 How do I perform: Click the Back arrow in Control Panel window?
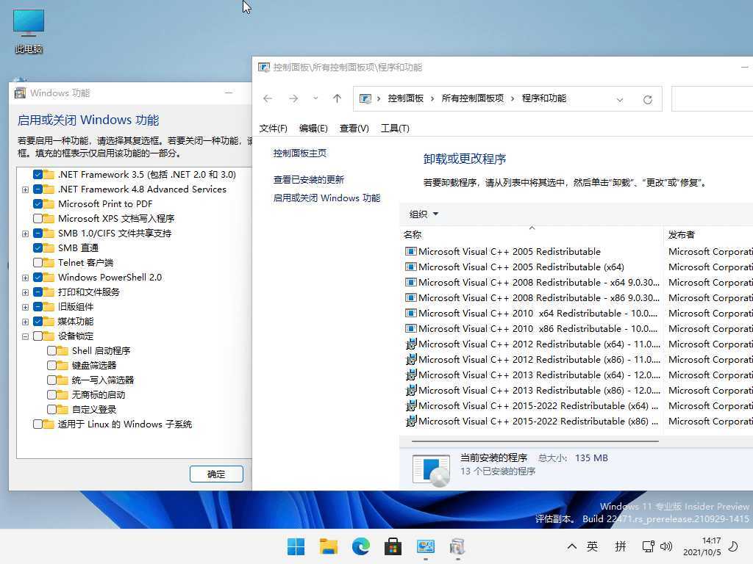click(x=268, y=99)
